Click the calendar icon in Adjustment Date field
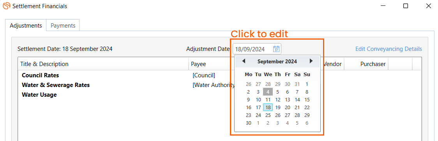 coord(276,49)
